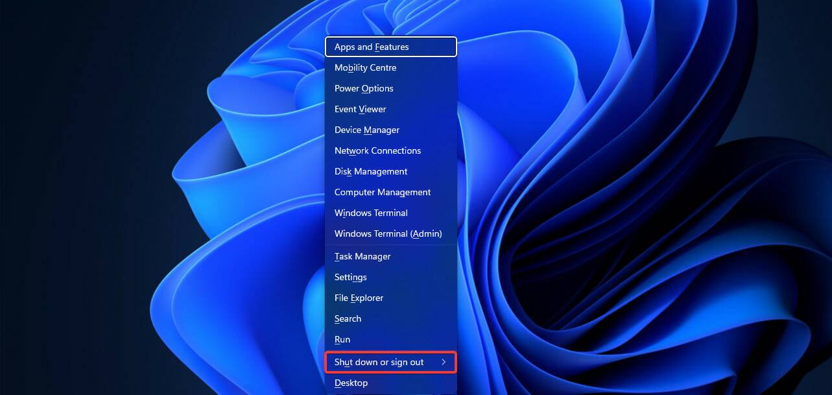This screenshot has height=395, width=832.
Task: Select Shut down or sign out
Action: point(379,362)
